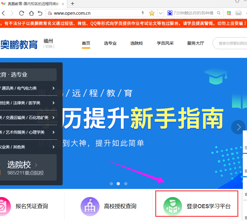
Task: Click the mail envelope icon in toolbar
Action: (238, 13)
